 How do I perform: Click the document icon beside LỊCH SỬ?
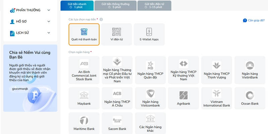[12, 33]
